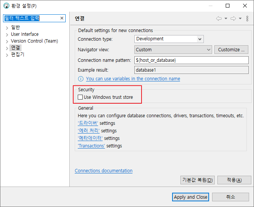Open the back history dropdown arrow
Screen dimensions: 254x207
(226, 18)
